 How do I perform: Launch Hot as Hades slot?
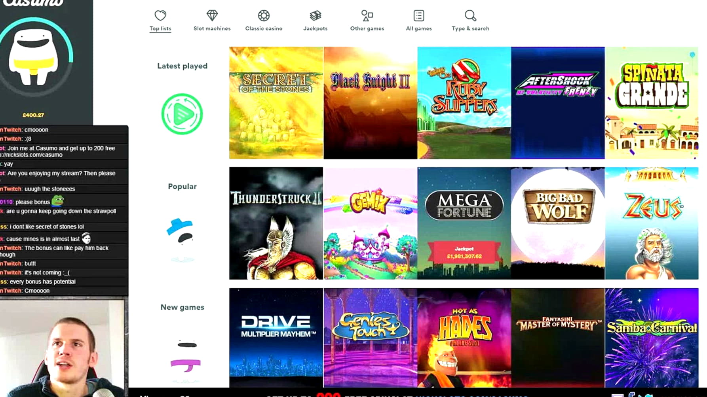pyautogui.click(x=464, y=338)
